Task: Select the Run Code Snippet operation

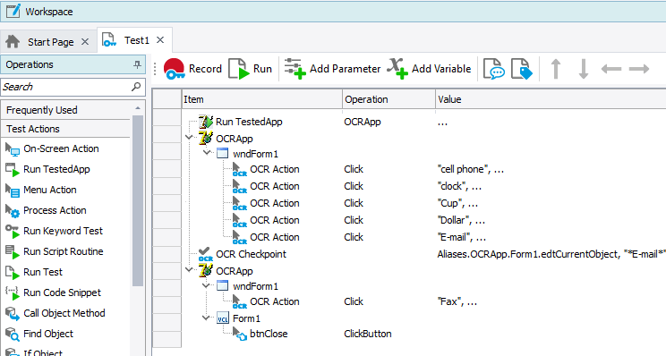Action: (54, 292)
